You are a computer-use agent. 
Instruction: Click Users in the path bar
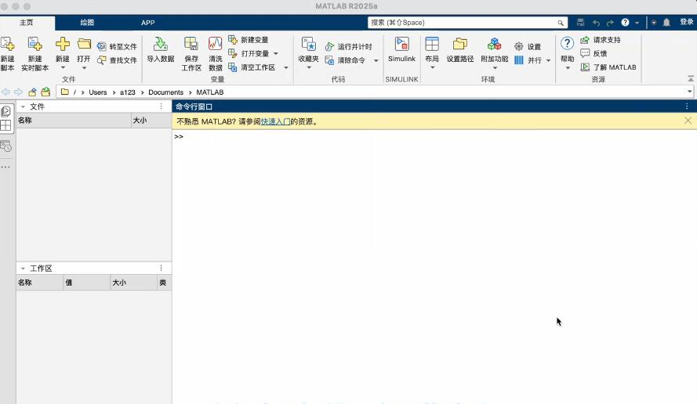(x=98, y=92)
